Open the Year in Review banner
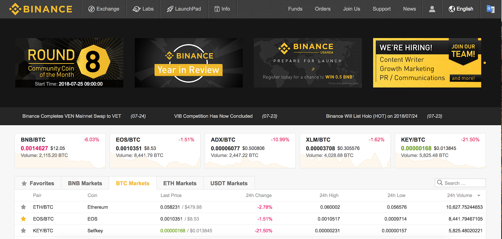This screenshot has width=502, height=239. [x=189, y=63]
